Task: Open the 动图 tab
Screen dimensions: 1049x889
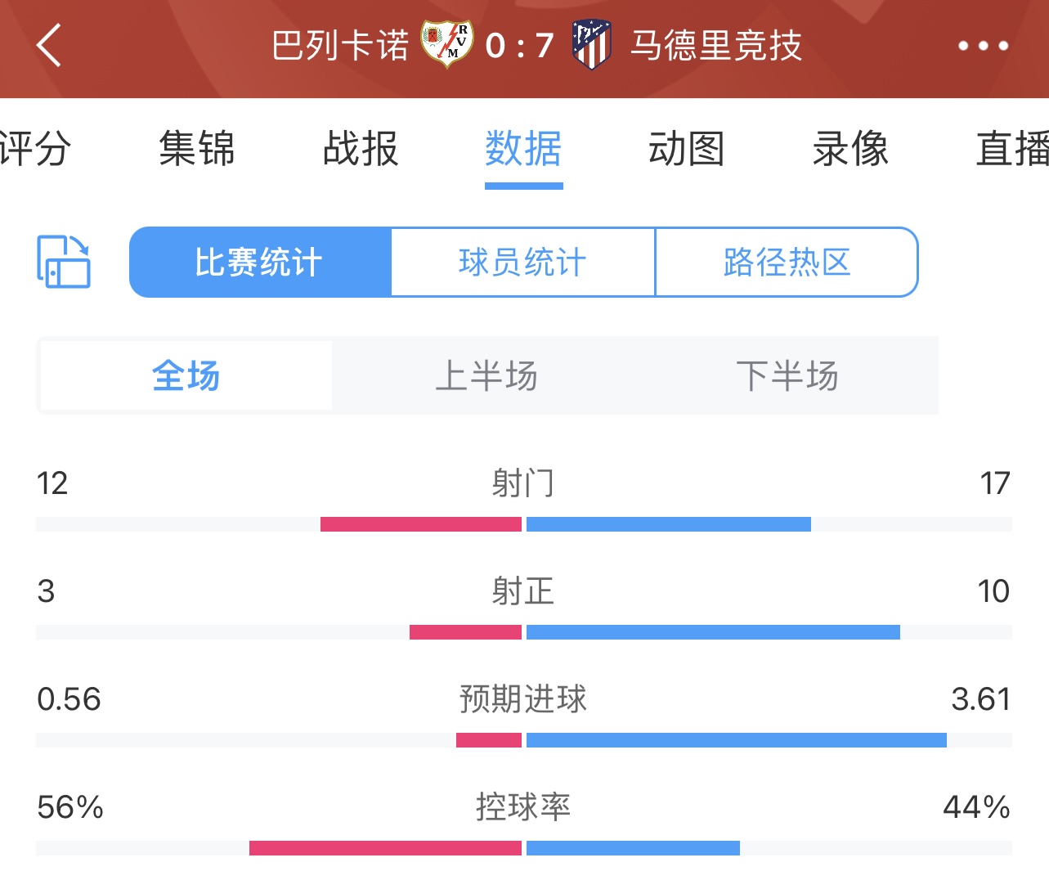Action: 687,149
